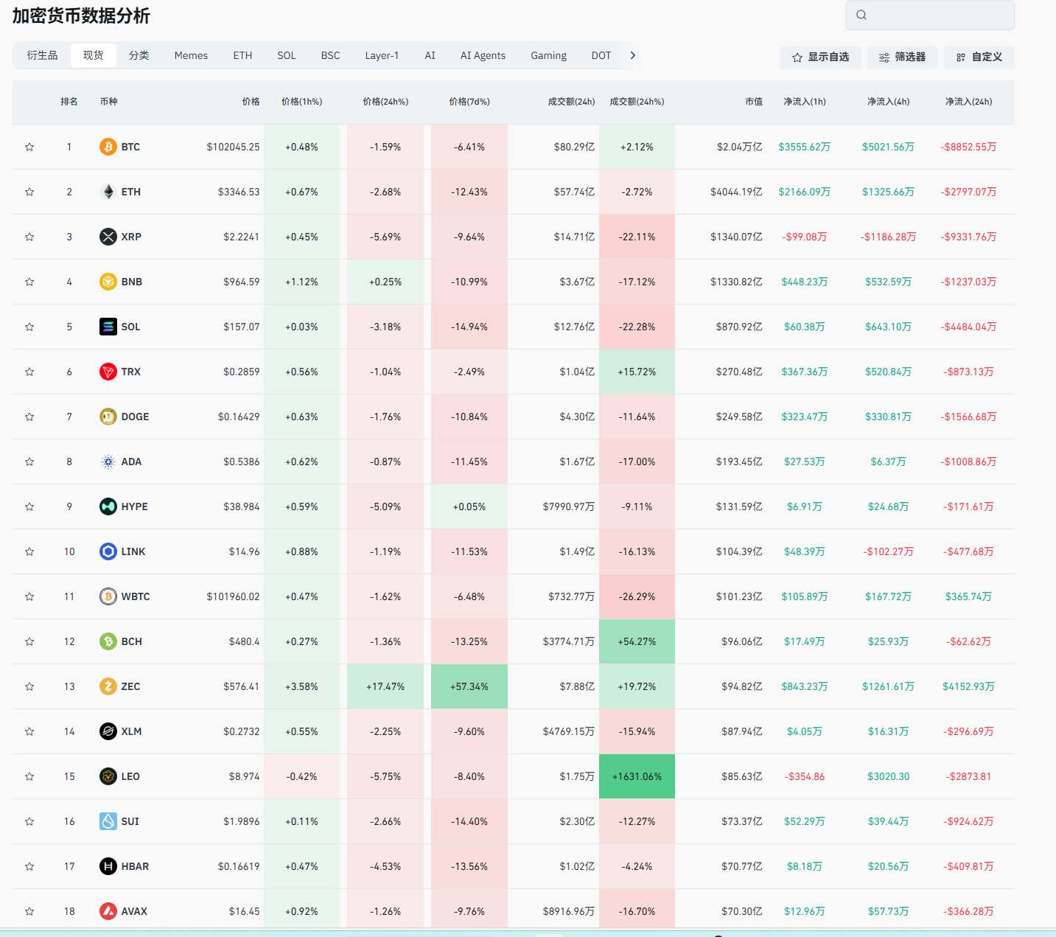1056x937 pixels.
Task: Toggle favorite star for XRP row
Action: click(29, 237)
